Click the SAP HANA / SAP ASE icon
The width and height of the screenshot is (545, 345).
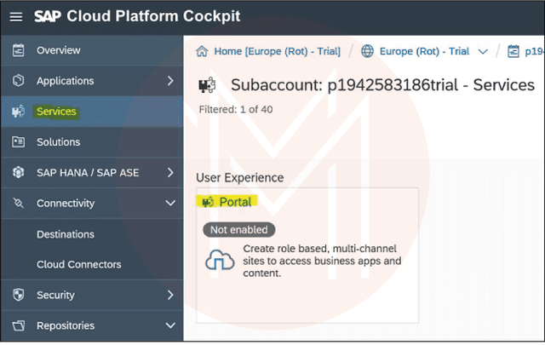click(18, 173)
